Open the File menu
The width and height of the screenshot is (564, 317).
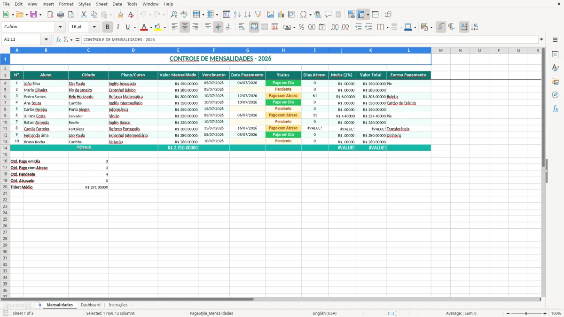point(6,4)
